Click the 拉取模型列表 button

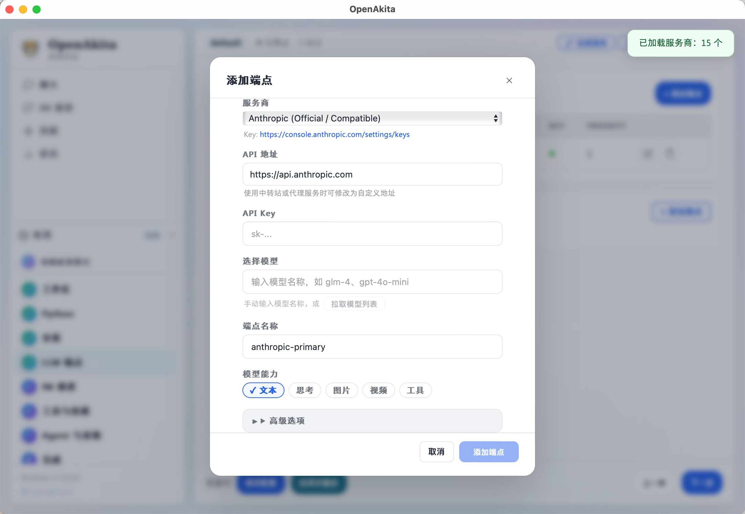coord(354,304)
